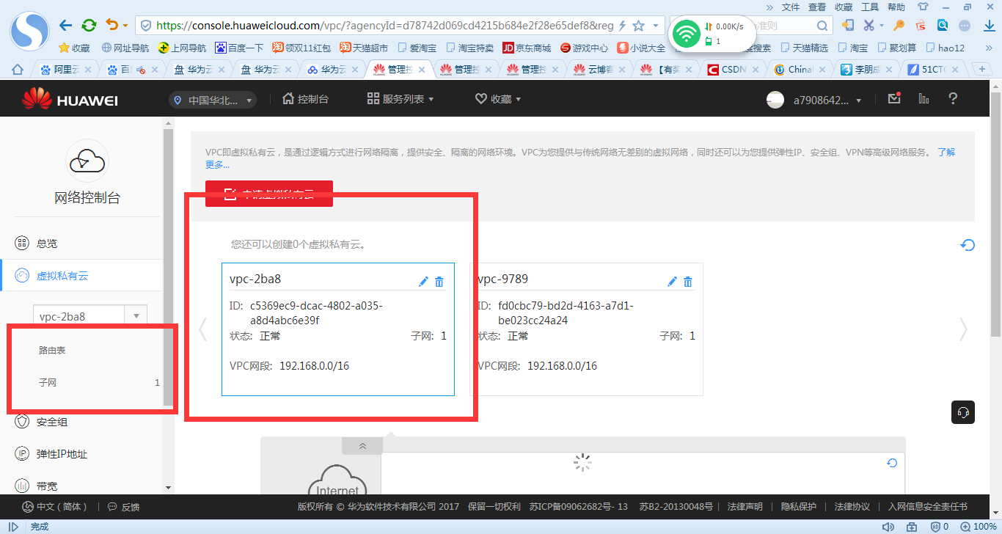Open the help question mark icon
The image size is (1002, 534).
[x=953, y=98]
